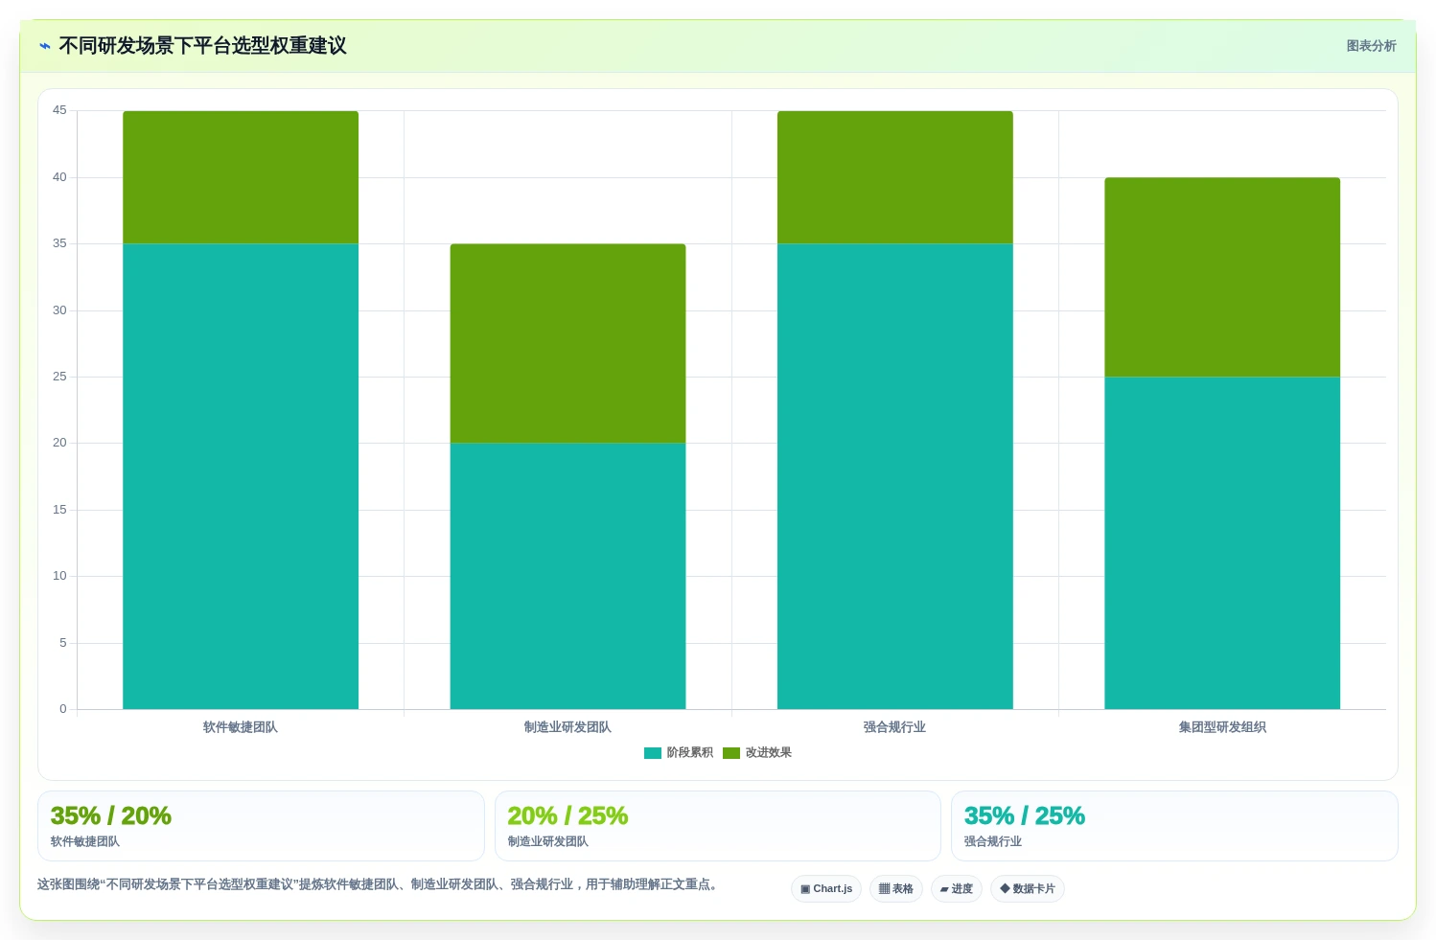The width and height of the screenshot is (1436, 940).
Task: Click the 进度 tag chip
Action: (957, 889)
